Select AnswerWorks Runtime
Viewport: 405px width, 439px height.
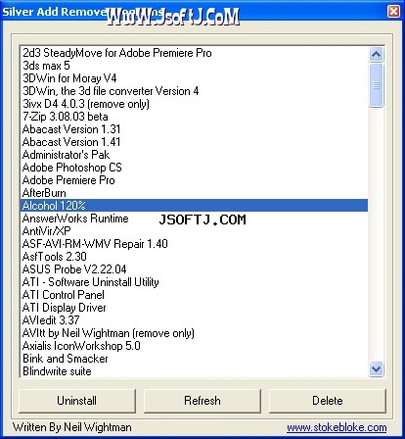[x=194, y=219]
